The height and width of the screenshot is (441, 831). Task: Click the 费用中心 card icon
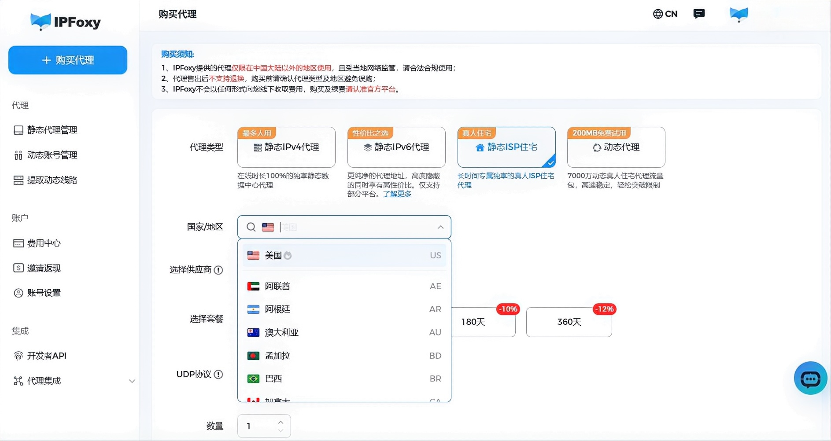coord(18,243)
